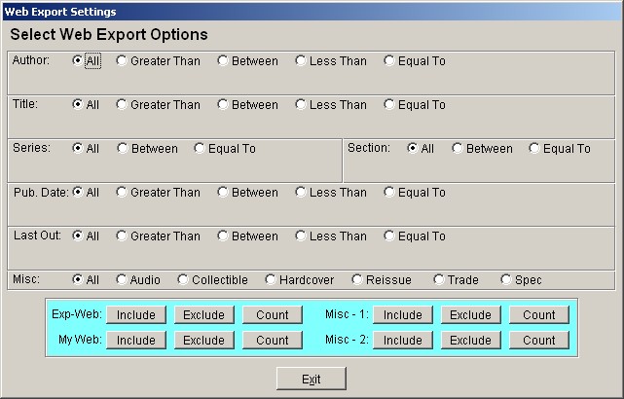Click Misc - 2 Count button
624x399 pixels.
click(x=539, y=341)
